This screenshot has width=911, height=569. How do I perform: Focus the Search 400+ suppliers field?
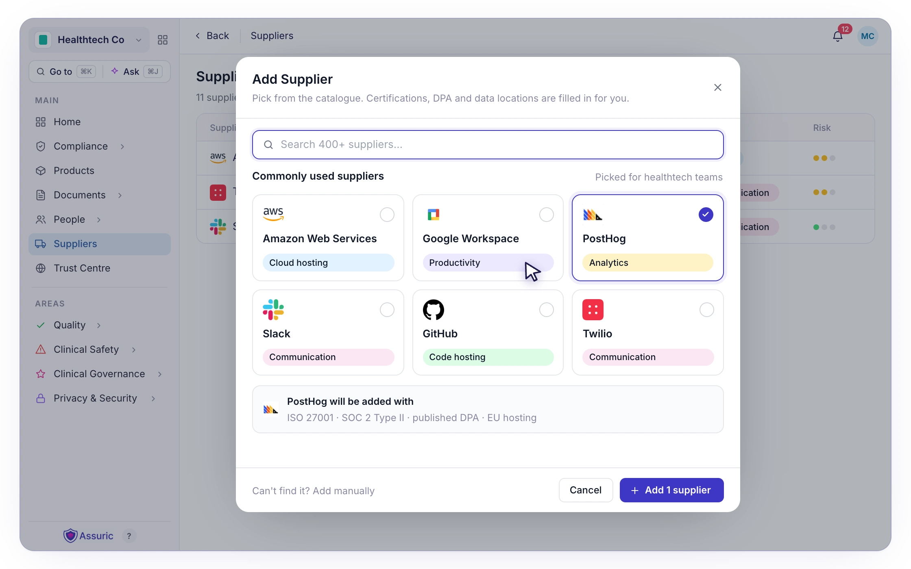[488, 145]
